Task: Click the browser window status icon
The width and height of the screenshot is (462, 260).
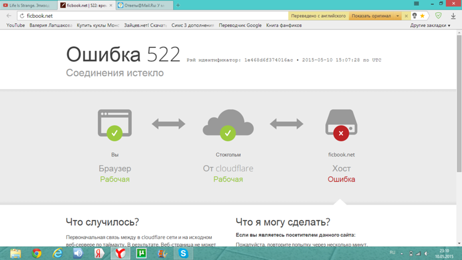Action: point(114,125)
